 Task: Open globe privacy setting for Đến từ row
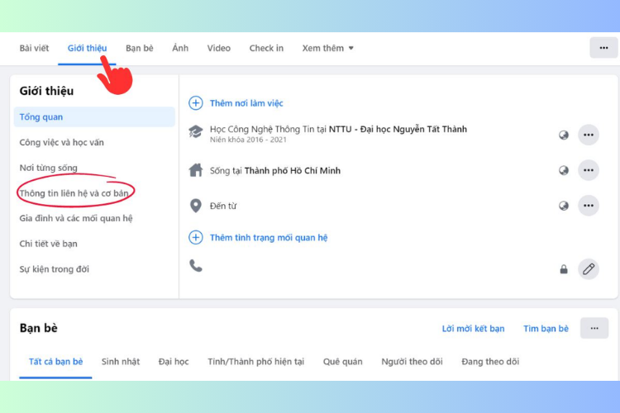pyautogui.click(x=564, y=206)
